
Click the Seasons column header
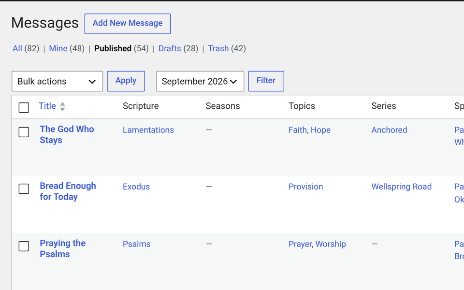pos(222,106)
